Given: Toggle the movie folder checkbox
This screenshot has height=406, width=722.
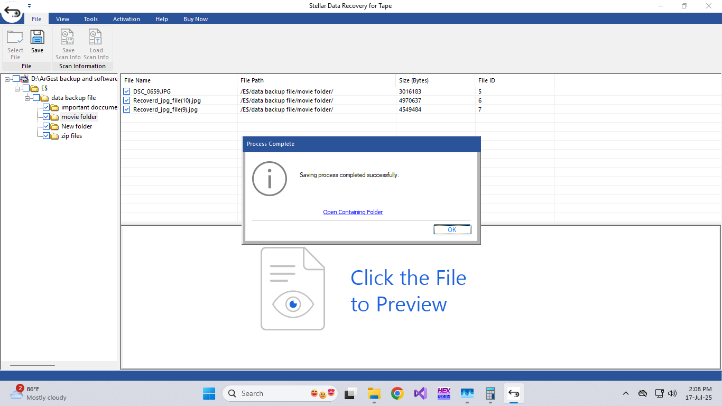Looking at the screenshot, I should 47,117.
